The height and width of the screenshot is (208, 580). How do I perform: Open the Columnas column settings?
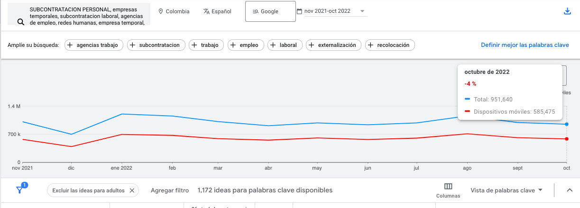(448, 190)
